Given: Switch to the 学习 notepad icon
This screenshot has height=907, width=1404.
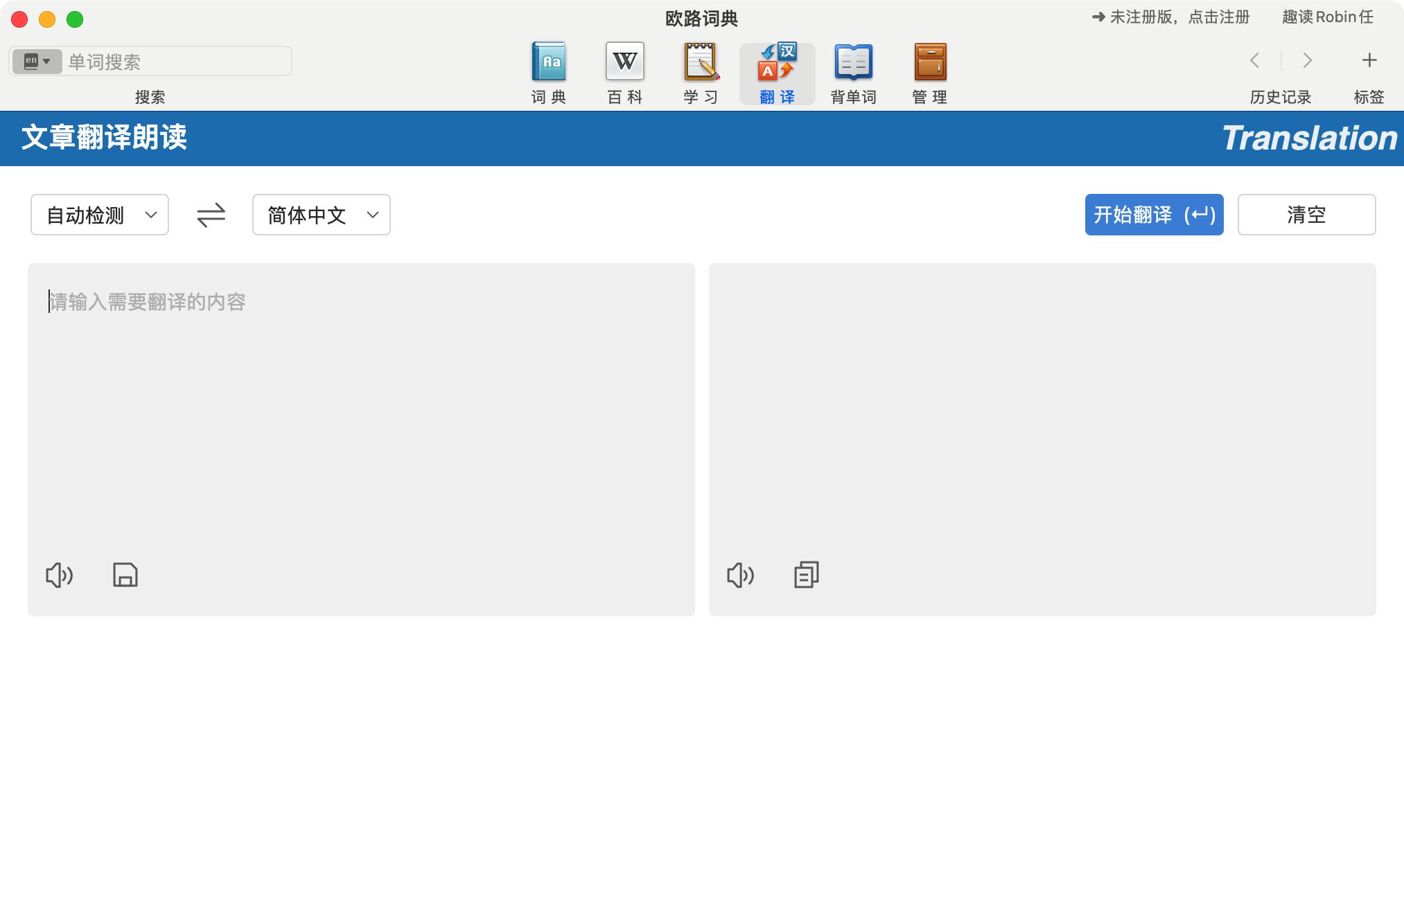Looking at the screenshot, I should click(701, 62).
